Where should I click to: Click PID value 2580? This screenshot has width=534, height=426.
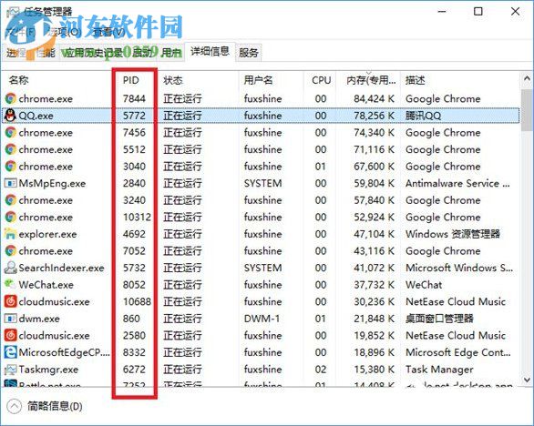pyautogui.click(x=134, y=336)
